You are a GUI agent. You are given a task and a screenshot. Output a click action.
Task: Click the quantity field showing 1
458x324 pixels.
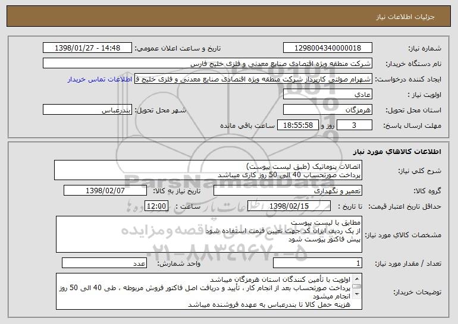point(318,263)
